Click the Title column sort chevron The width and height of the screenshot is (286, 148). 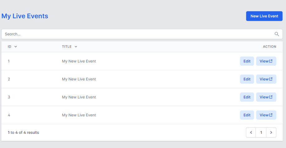(x=76, y=47)
